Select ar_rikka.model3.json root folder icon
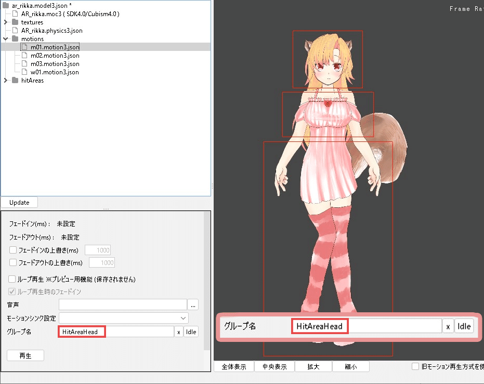 pos(6,5)
